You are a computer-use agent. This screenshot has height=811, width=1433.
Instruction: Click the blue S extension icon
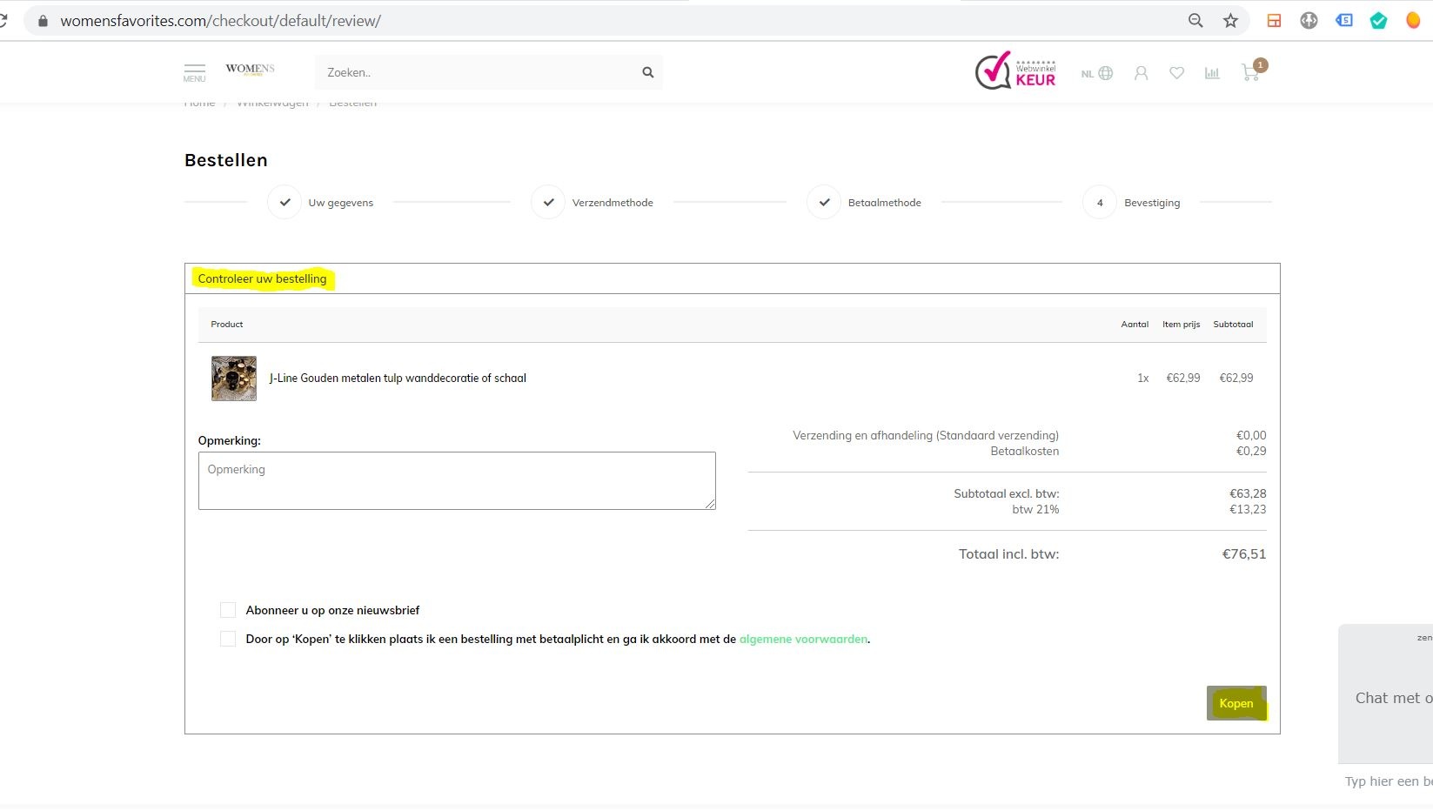click(1344, 20)
